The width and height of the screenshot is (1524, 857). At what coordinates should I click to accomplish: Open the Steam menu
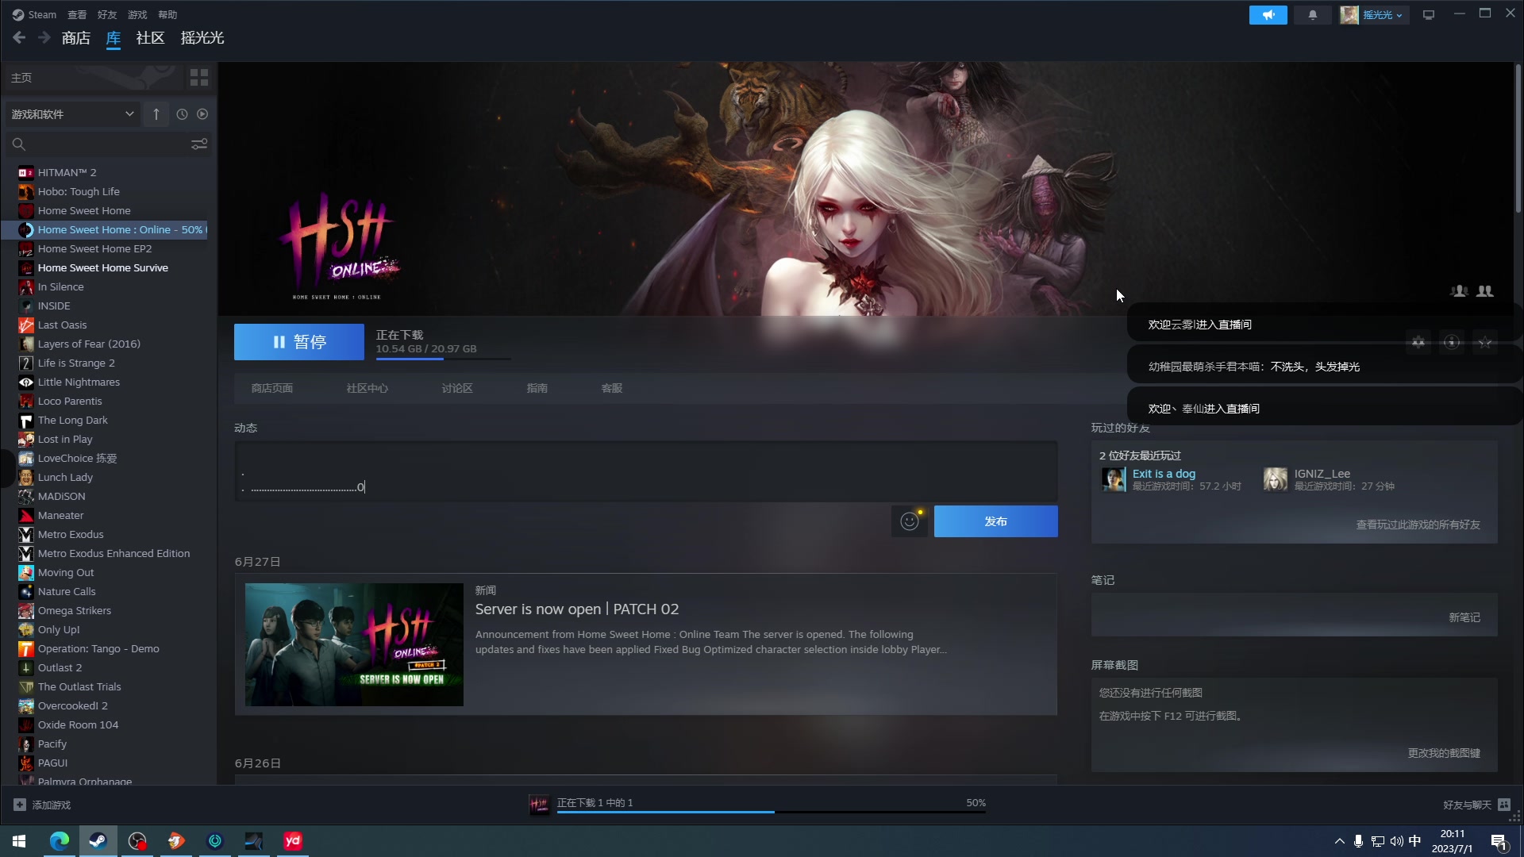pos(34,14)
